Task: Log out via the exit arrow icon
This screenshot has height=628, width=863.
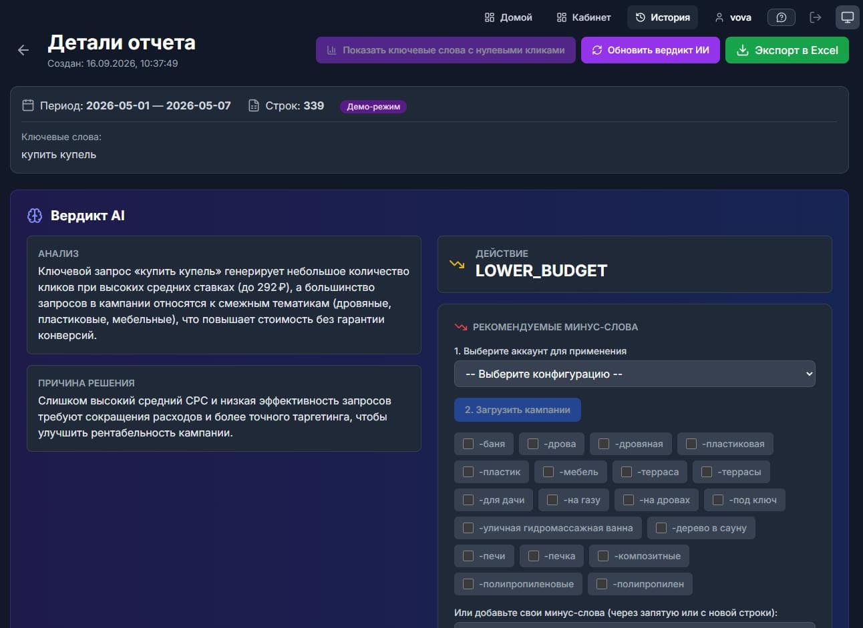Action: (816, 17)
